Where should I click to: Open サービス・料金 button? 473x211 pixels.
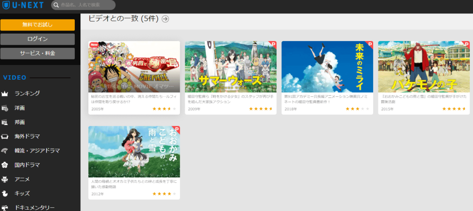tap(37, 53)
